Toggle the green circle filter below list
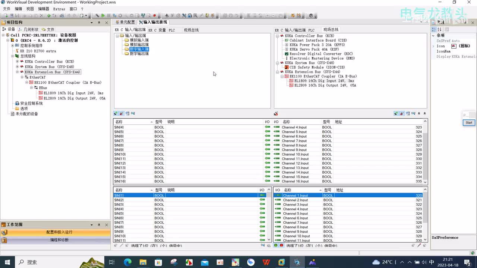 276,246
